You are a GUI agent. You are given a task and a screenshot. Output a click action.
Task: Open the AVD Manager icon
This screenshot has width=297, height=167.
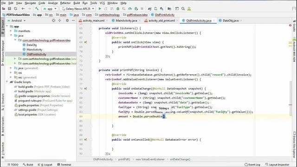coord(155,9)
